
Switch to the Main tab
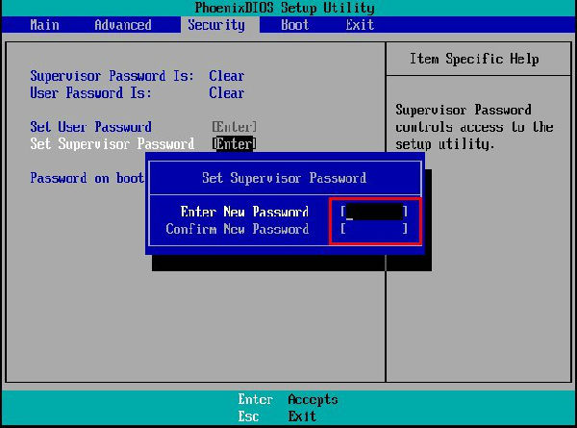44,25
